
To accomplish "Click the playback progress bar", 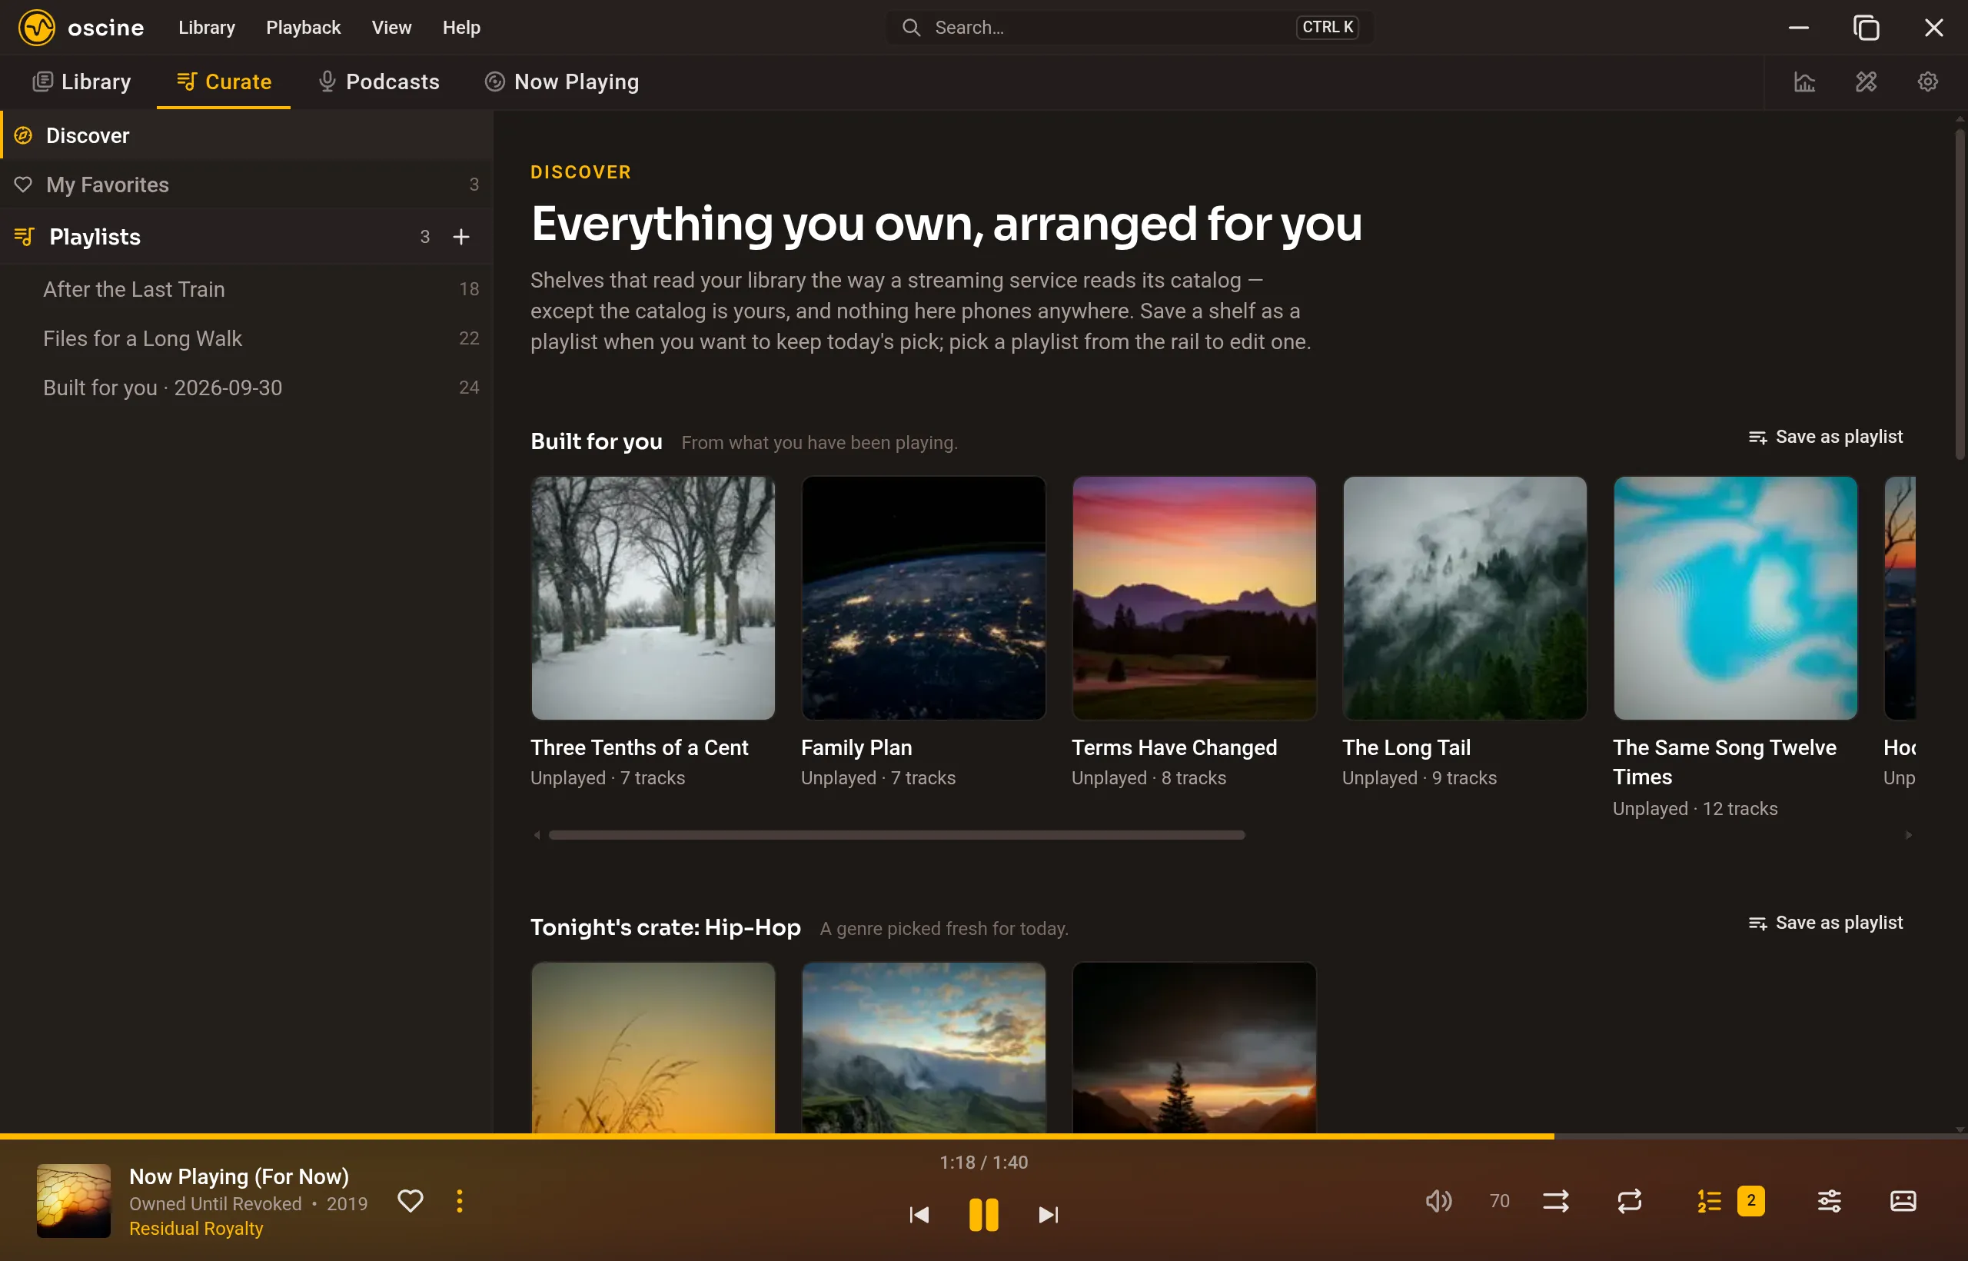I will (x=984, y=1136).
